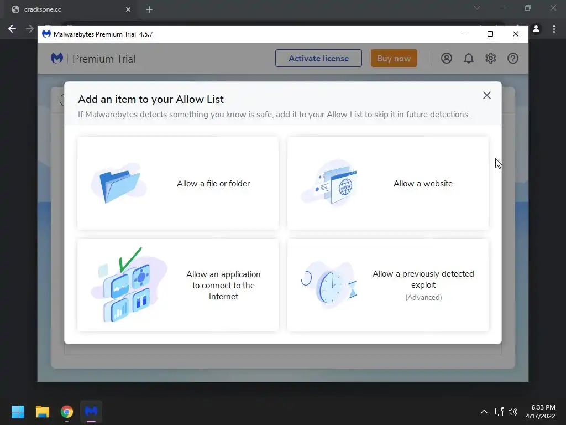Click the Premium Trial header text

(104, 59)
